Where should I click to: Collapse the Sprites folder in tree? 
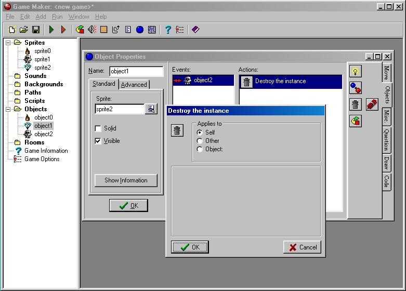click(9, 43)
